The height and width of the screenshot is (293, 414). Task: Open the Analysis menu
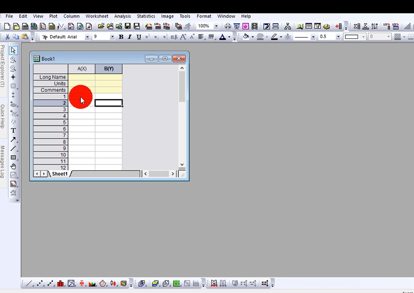(x=122, y=16)
